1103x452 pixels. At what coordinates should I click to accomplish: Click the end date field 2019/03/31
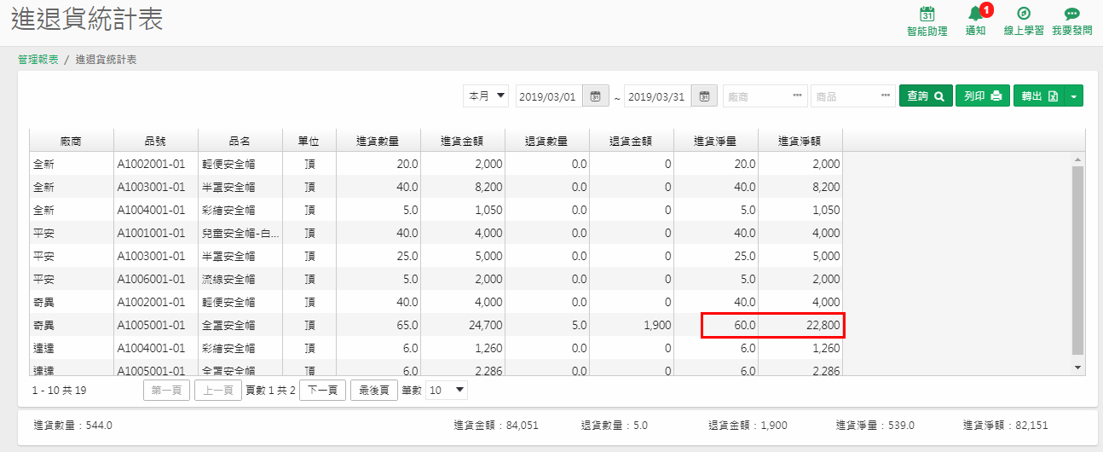tap(658, 96)
